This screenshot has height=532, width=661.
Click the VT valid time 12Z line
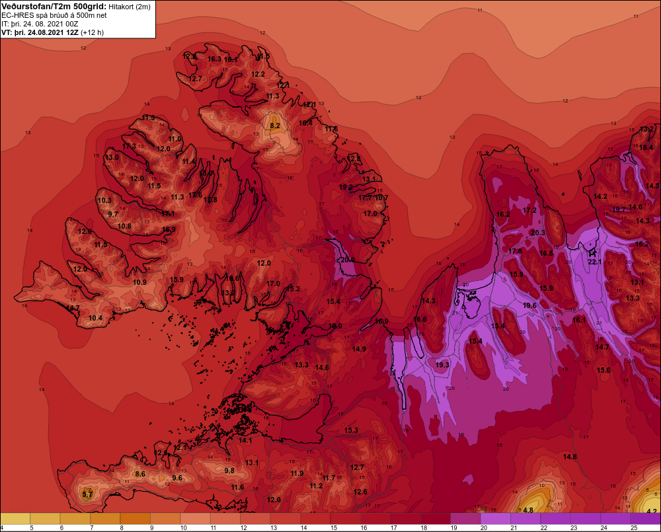pos(52,32)
